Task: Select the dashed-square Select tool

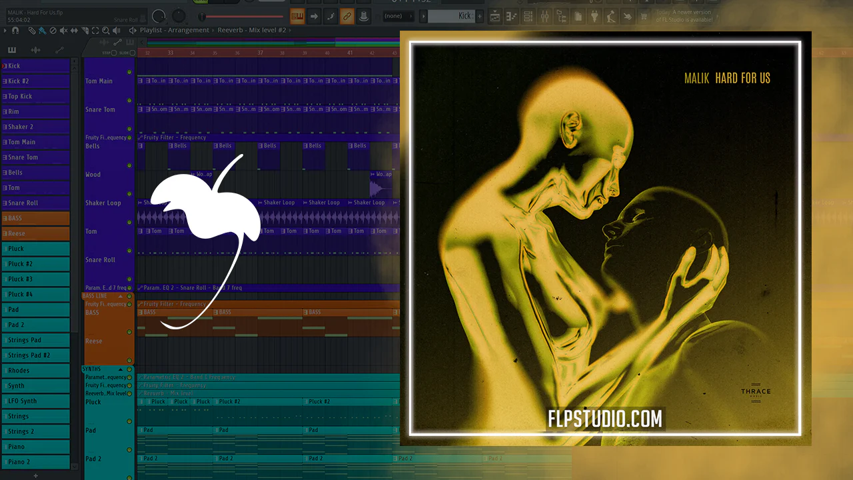Action: 95,31
